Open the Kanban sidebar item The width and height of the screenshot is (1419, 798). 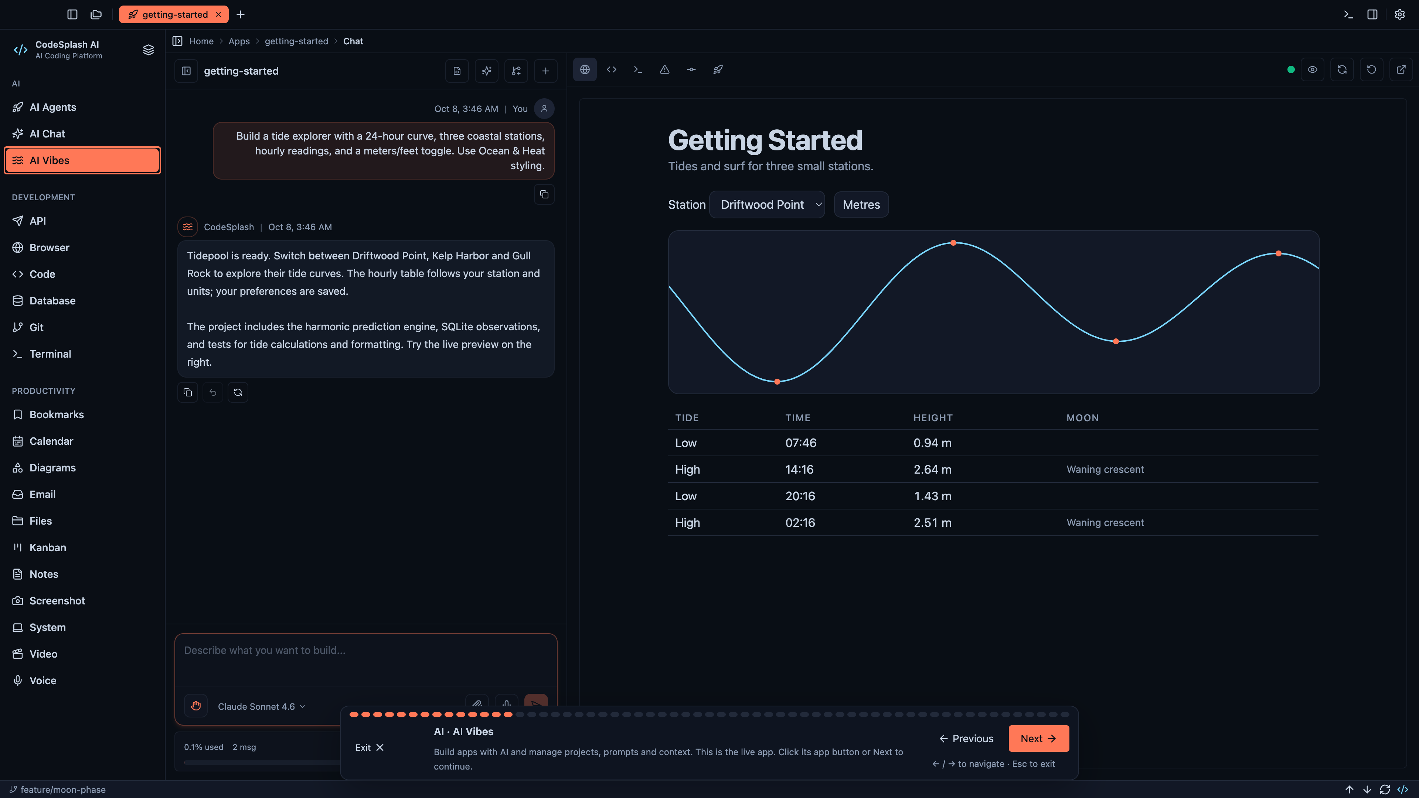pyautogui.click(x=82, y=547)
